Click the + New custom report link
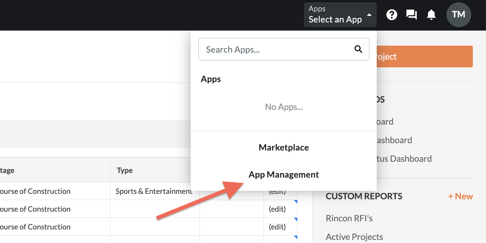This screenshot has width=486, height=243. [x=460, y=196]
